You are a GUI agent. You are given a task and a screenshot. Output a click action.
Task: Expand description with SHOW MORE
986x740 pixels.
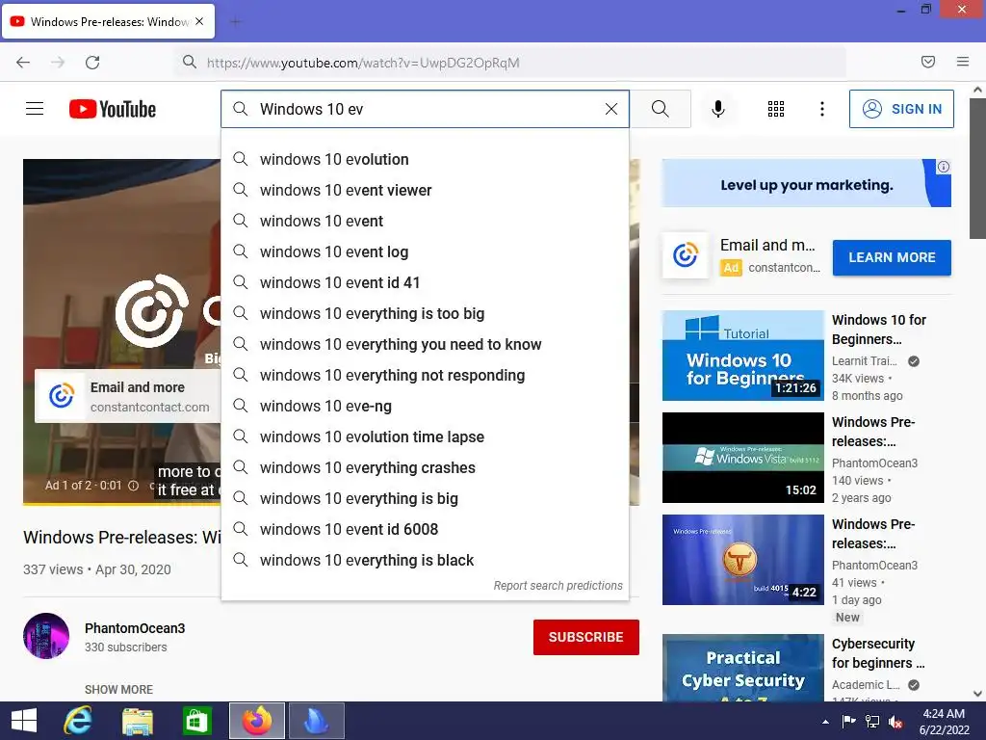click(x=118, y=689)
